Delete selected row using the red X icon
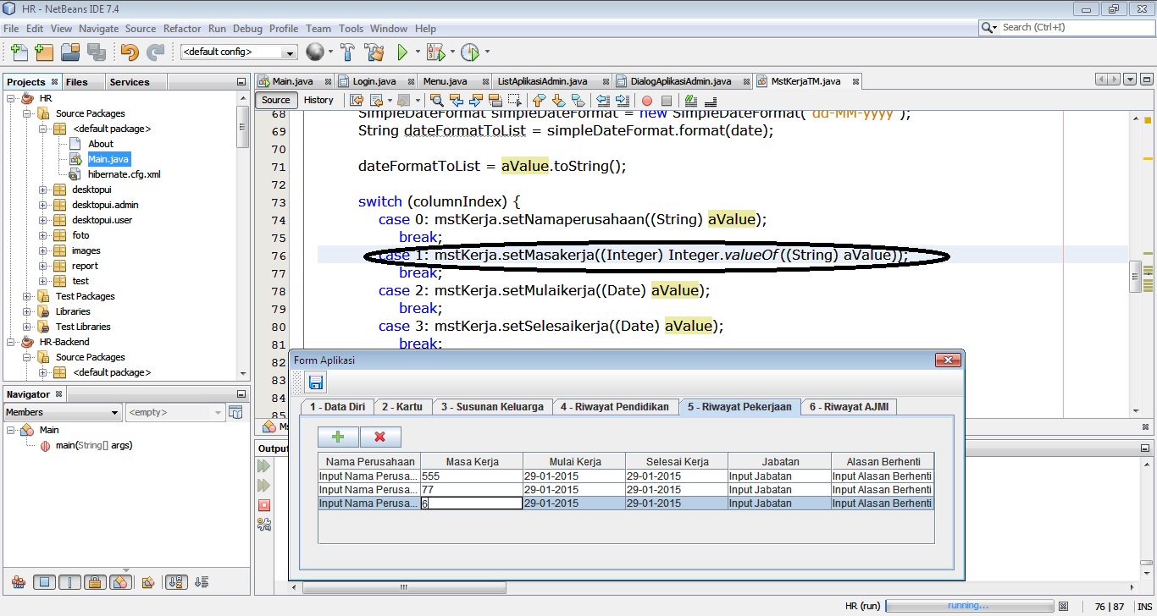 [380, 437]
